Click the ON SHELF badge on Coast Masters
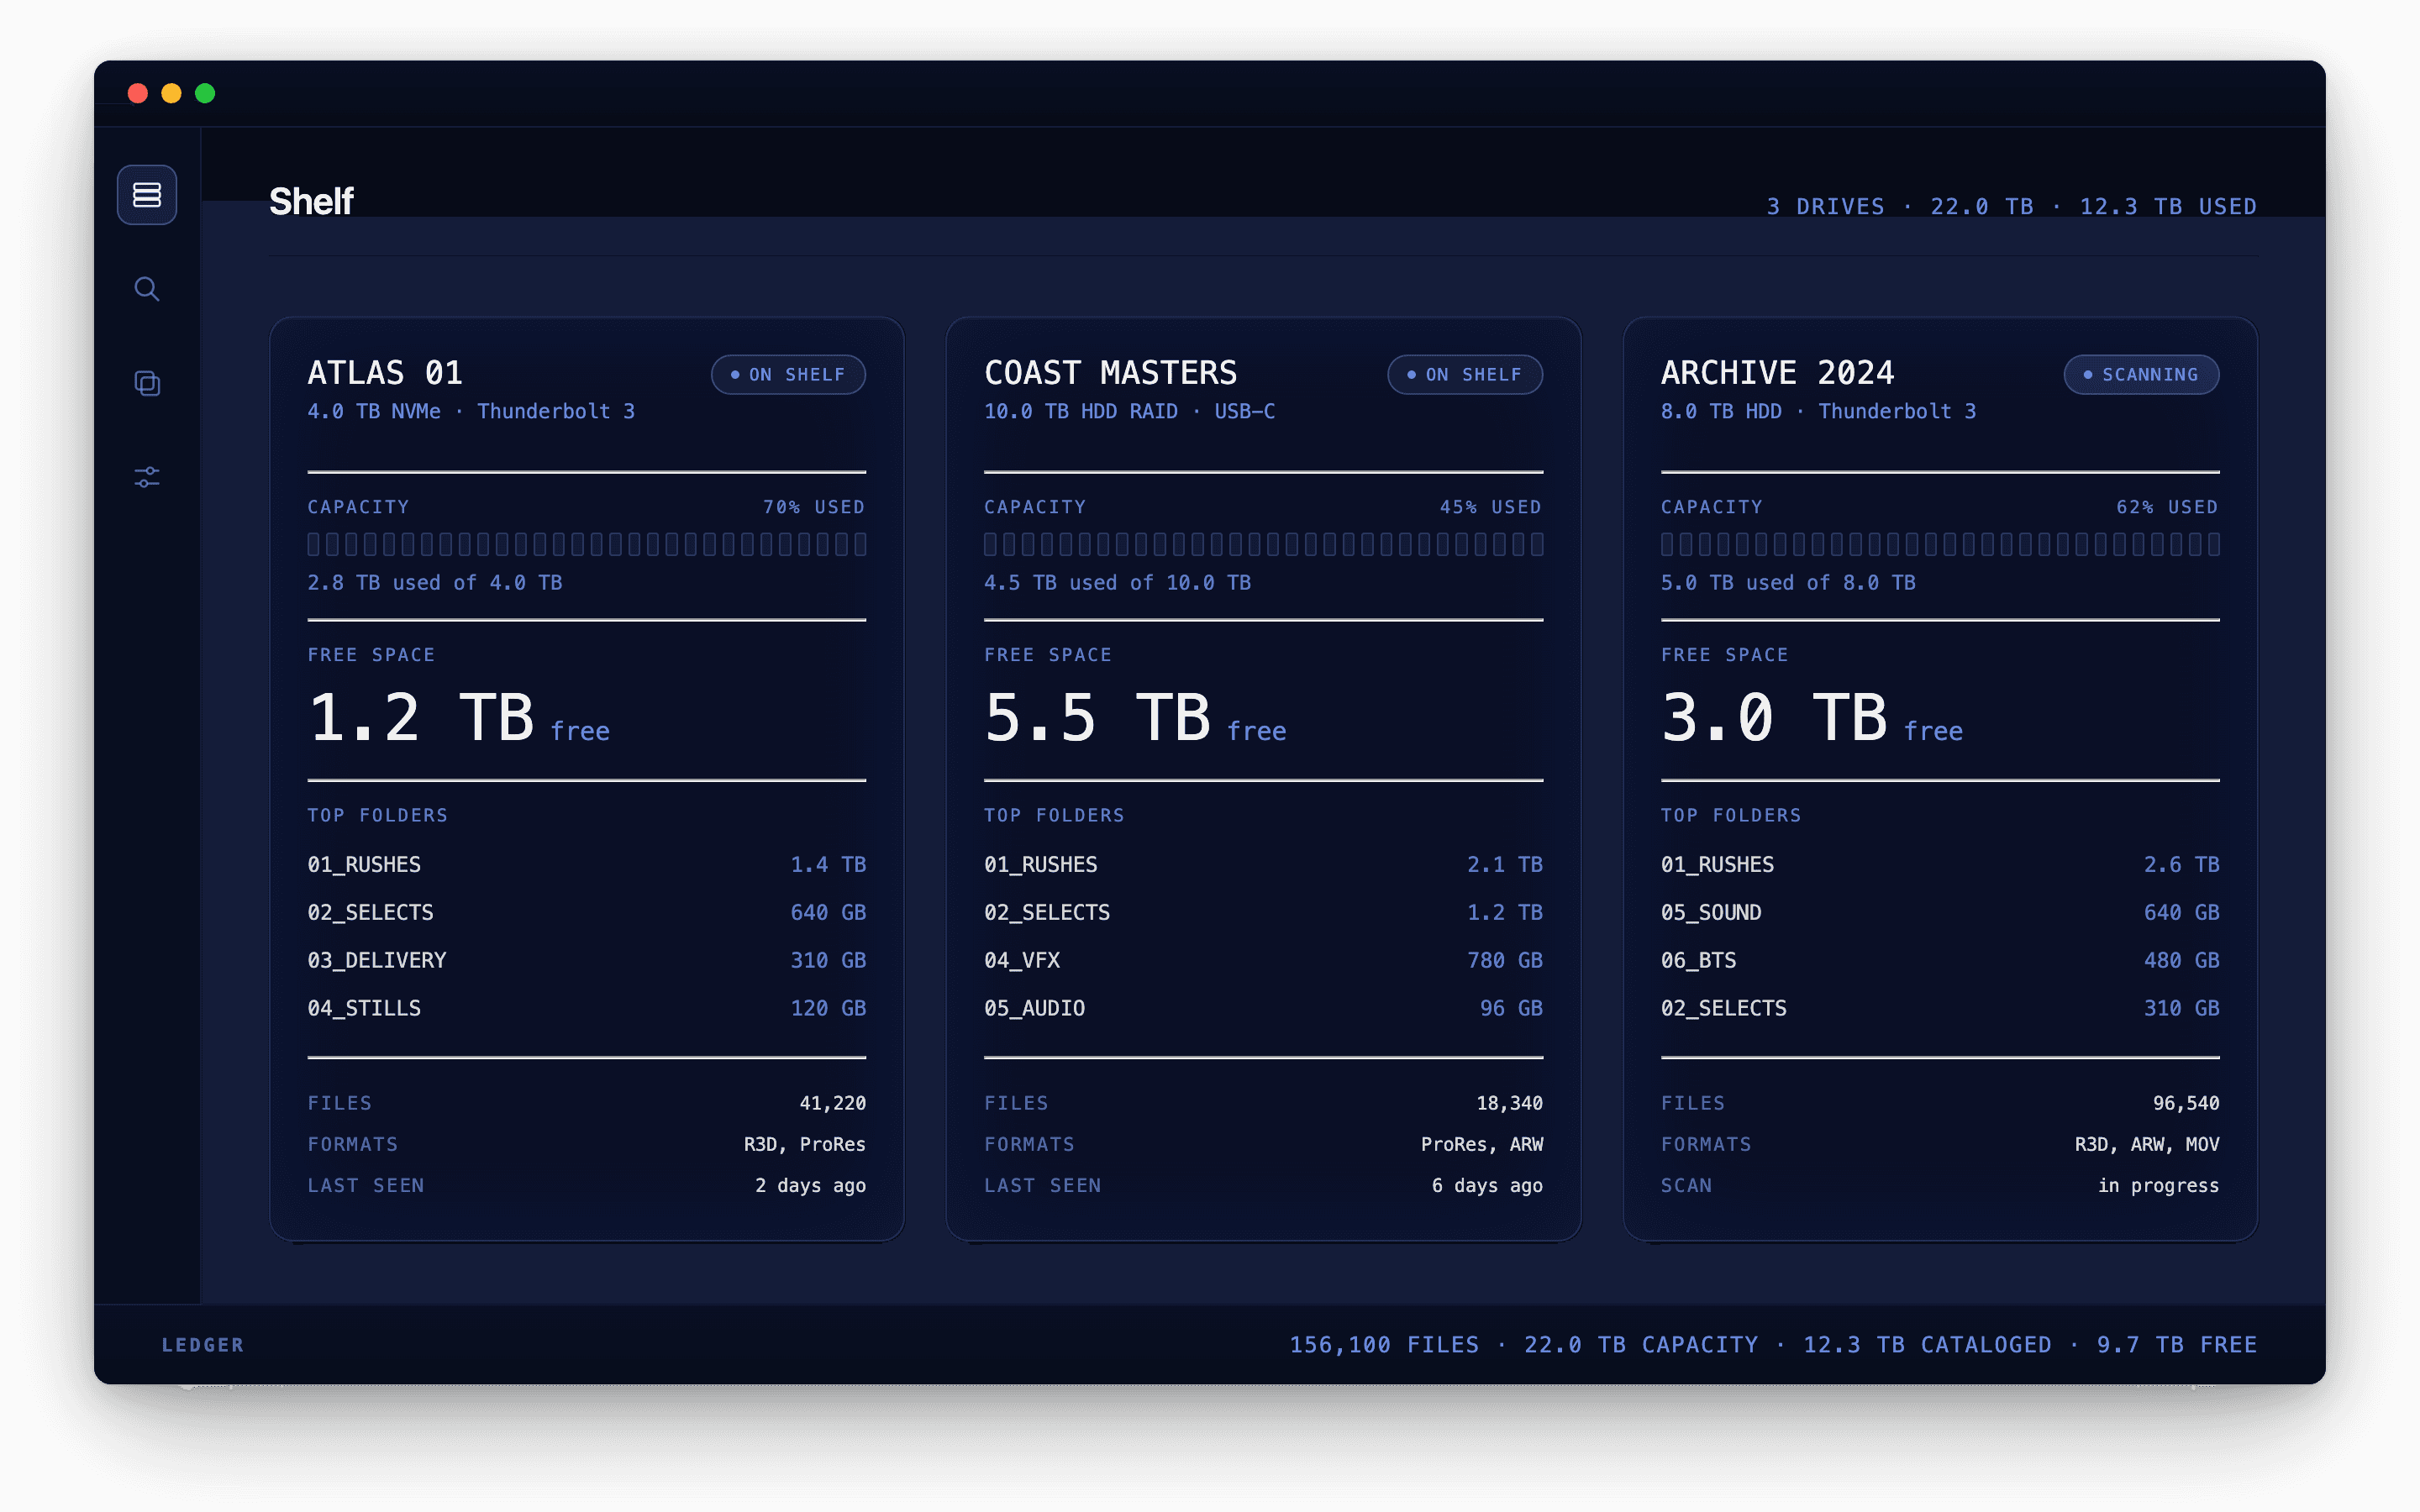The image size is (2420, 1512). [1465, 374]
